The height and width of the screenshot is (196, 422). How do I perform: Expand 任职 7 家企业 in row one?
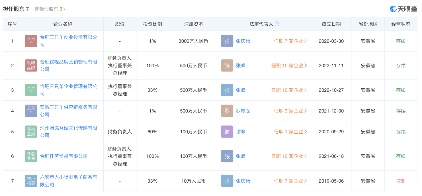(290, 41)
